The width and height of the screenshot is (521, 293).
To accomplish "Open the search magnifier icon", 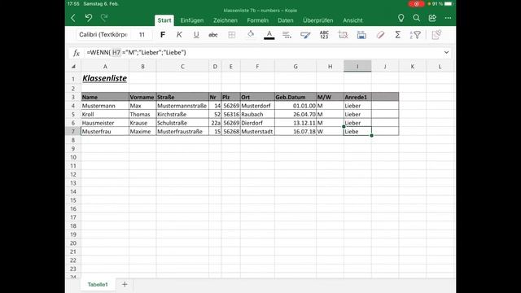I will point(416,18).
